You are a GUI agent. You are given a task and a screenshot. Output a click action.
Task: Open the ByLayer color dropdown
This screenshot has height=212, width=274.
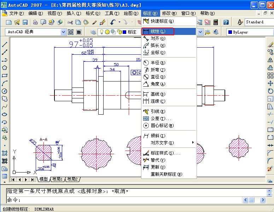250,32
